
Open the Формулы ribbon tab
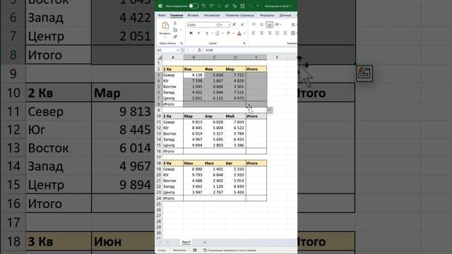267,16
